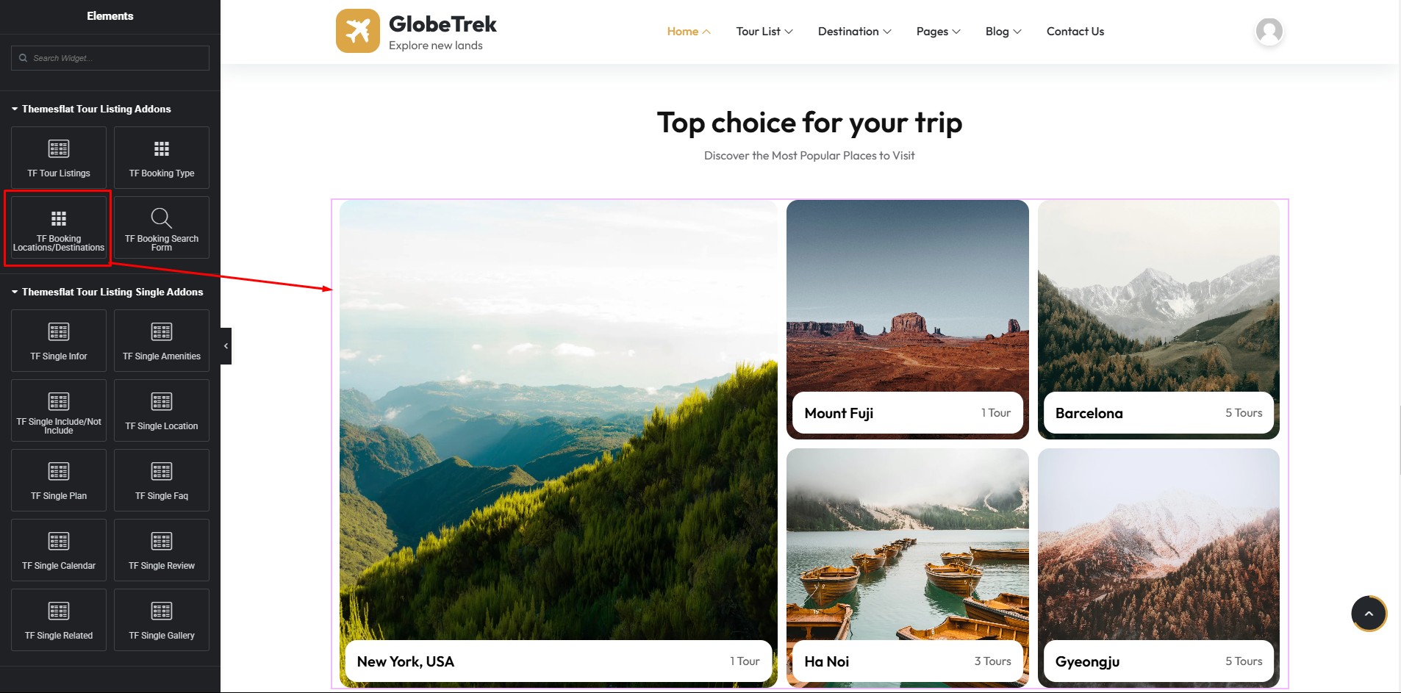The width and height of the screenshot is (1401, 693).
Task: Click the scroll-to-top arrow button
Action: click(x=1369, y=614)
